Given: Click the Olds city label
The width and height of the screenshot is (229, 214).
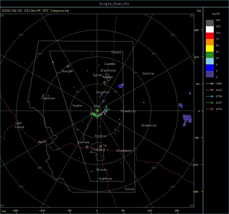Looking at the screenshot, I should (x=97, y=106).
